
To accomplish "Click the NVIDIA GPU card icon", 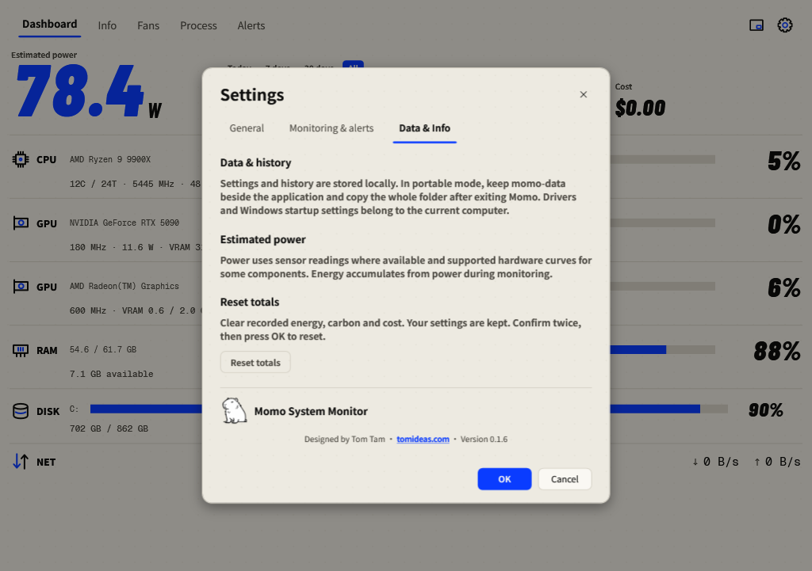I will [21, 223].
